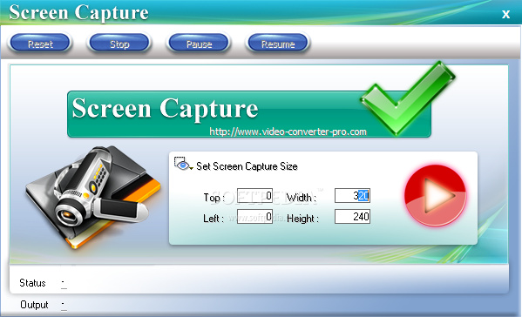Image resolution: width=522 pixels, height=317 pixels.
Task: Click the Status label
Action: (x=32, y=283)
